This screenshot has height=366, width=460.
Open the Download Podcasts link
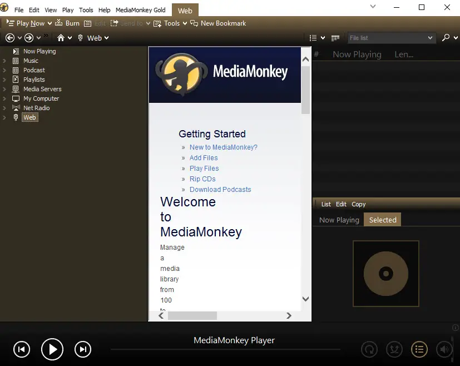pyautogui.click(x=220, y=190)
